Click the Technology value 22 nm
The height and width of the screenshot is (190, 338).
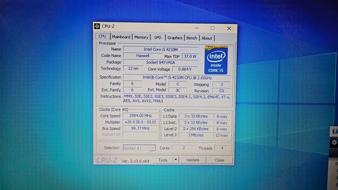pos(133,68)
